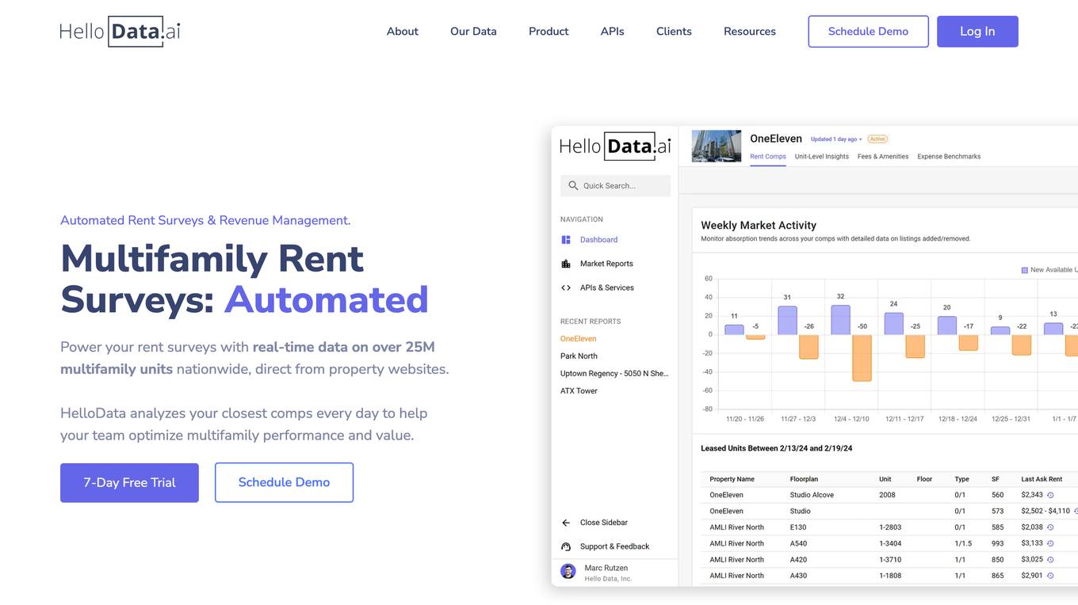Screen dimensions: 1078x605
Task: Click the Log In button
Action: tap(977, 32)
